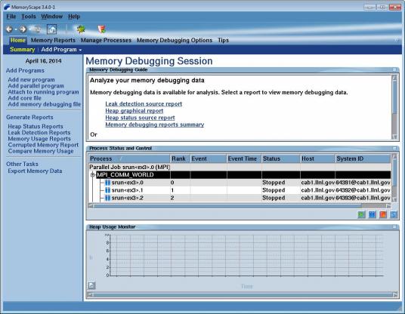This screenshot has height=314, width=405.
Task: Click the process icon of srun<ex3>.0
Action: [108, 183]
